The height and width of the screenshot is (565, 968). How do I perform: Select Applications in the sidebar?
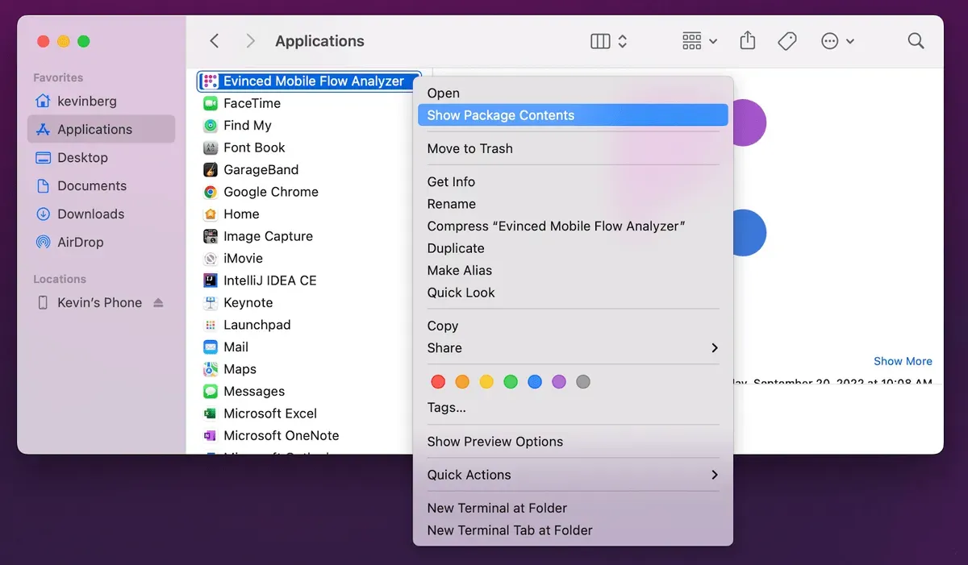click(x=101, y=130)
